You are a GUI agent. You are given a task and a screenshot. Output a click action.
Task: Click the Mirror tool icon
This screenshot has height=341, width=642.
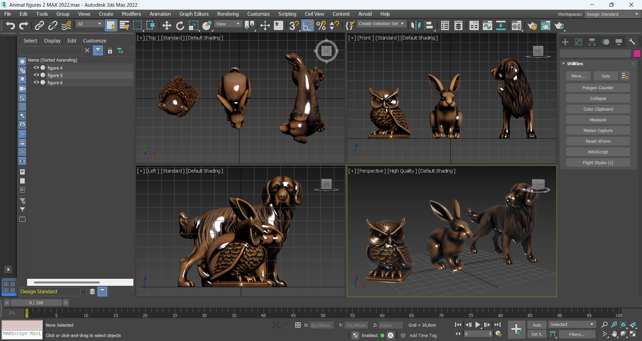click(416, 25)
